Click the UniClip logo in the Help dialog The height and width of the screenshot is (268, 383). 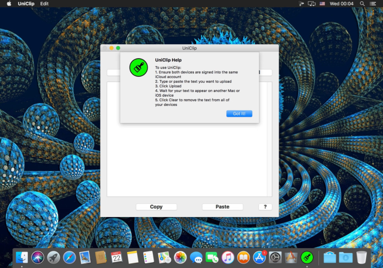[x=139, y=67]
